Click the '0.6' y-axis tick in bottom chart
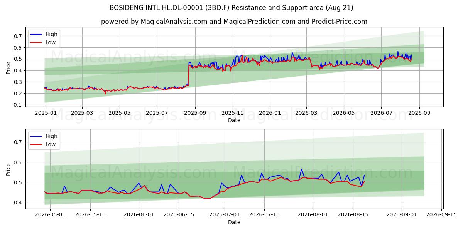This screenshot has width=463, height=231. (19, 162)
